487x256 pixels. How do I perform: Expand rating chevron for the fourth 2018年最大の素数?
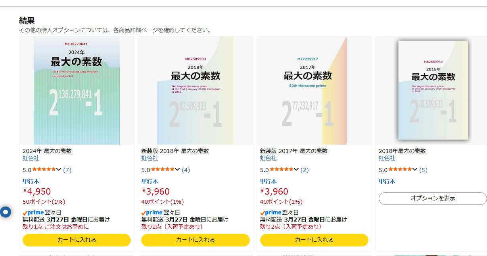pos(415,170)
